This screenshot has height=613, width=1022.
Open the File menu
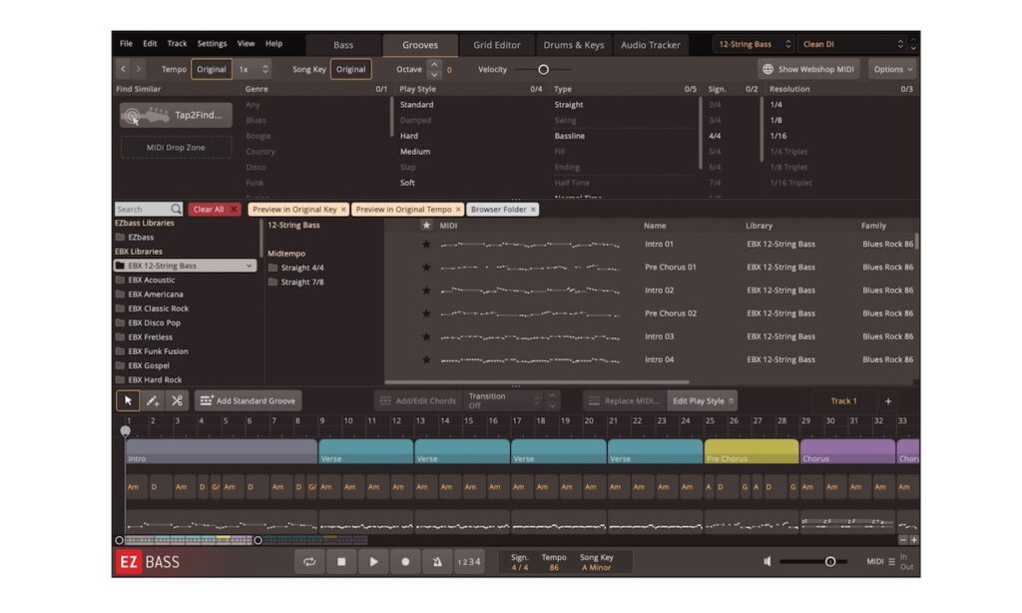click(x=126, y=43)
